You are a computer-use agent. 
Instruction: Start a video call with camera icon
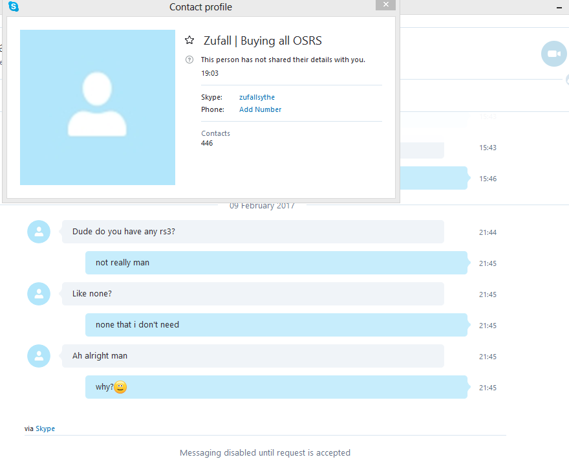coord(553,54)
